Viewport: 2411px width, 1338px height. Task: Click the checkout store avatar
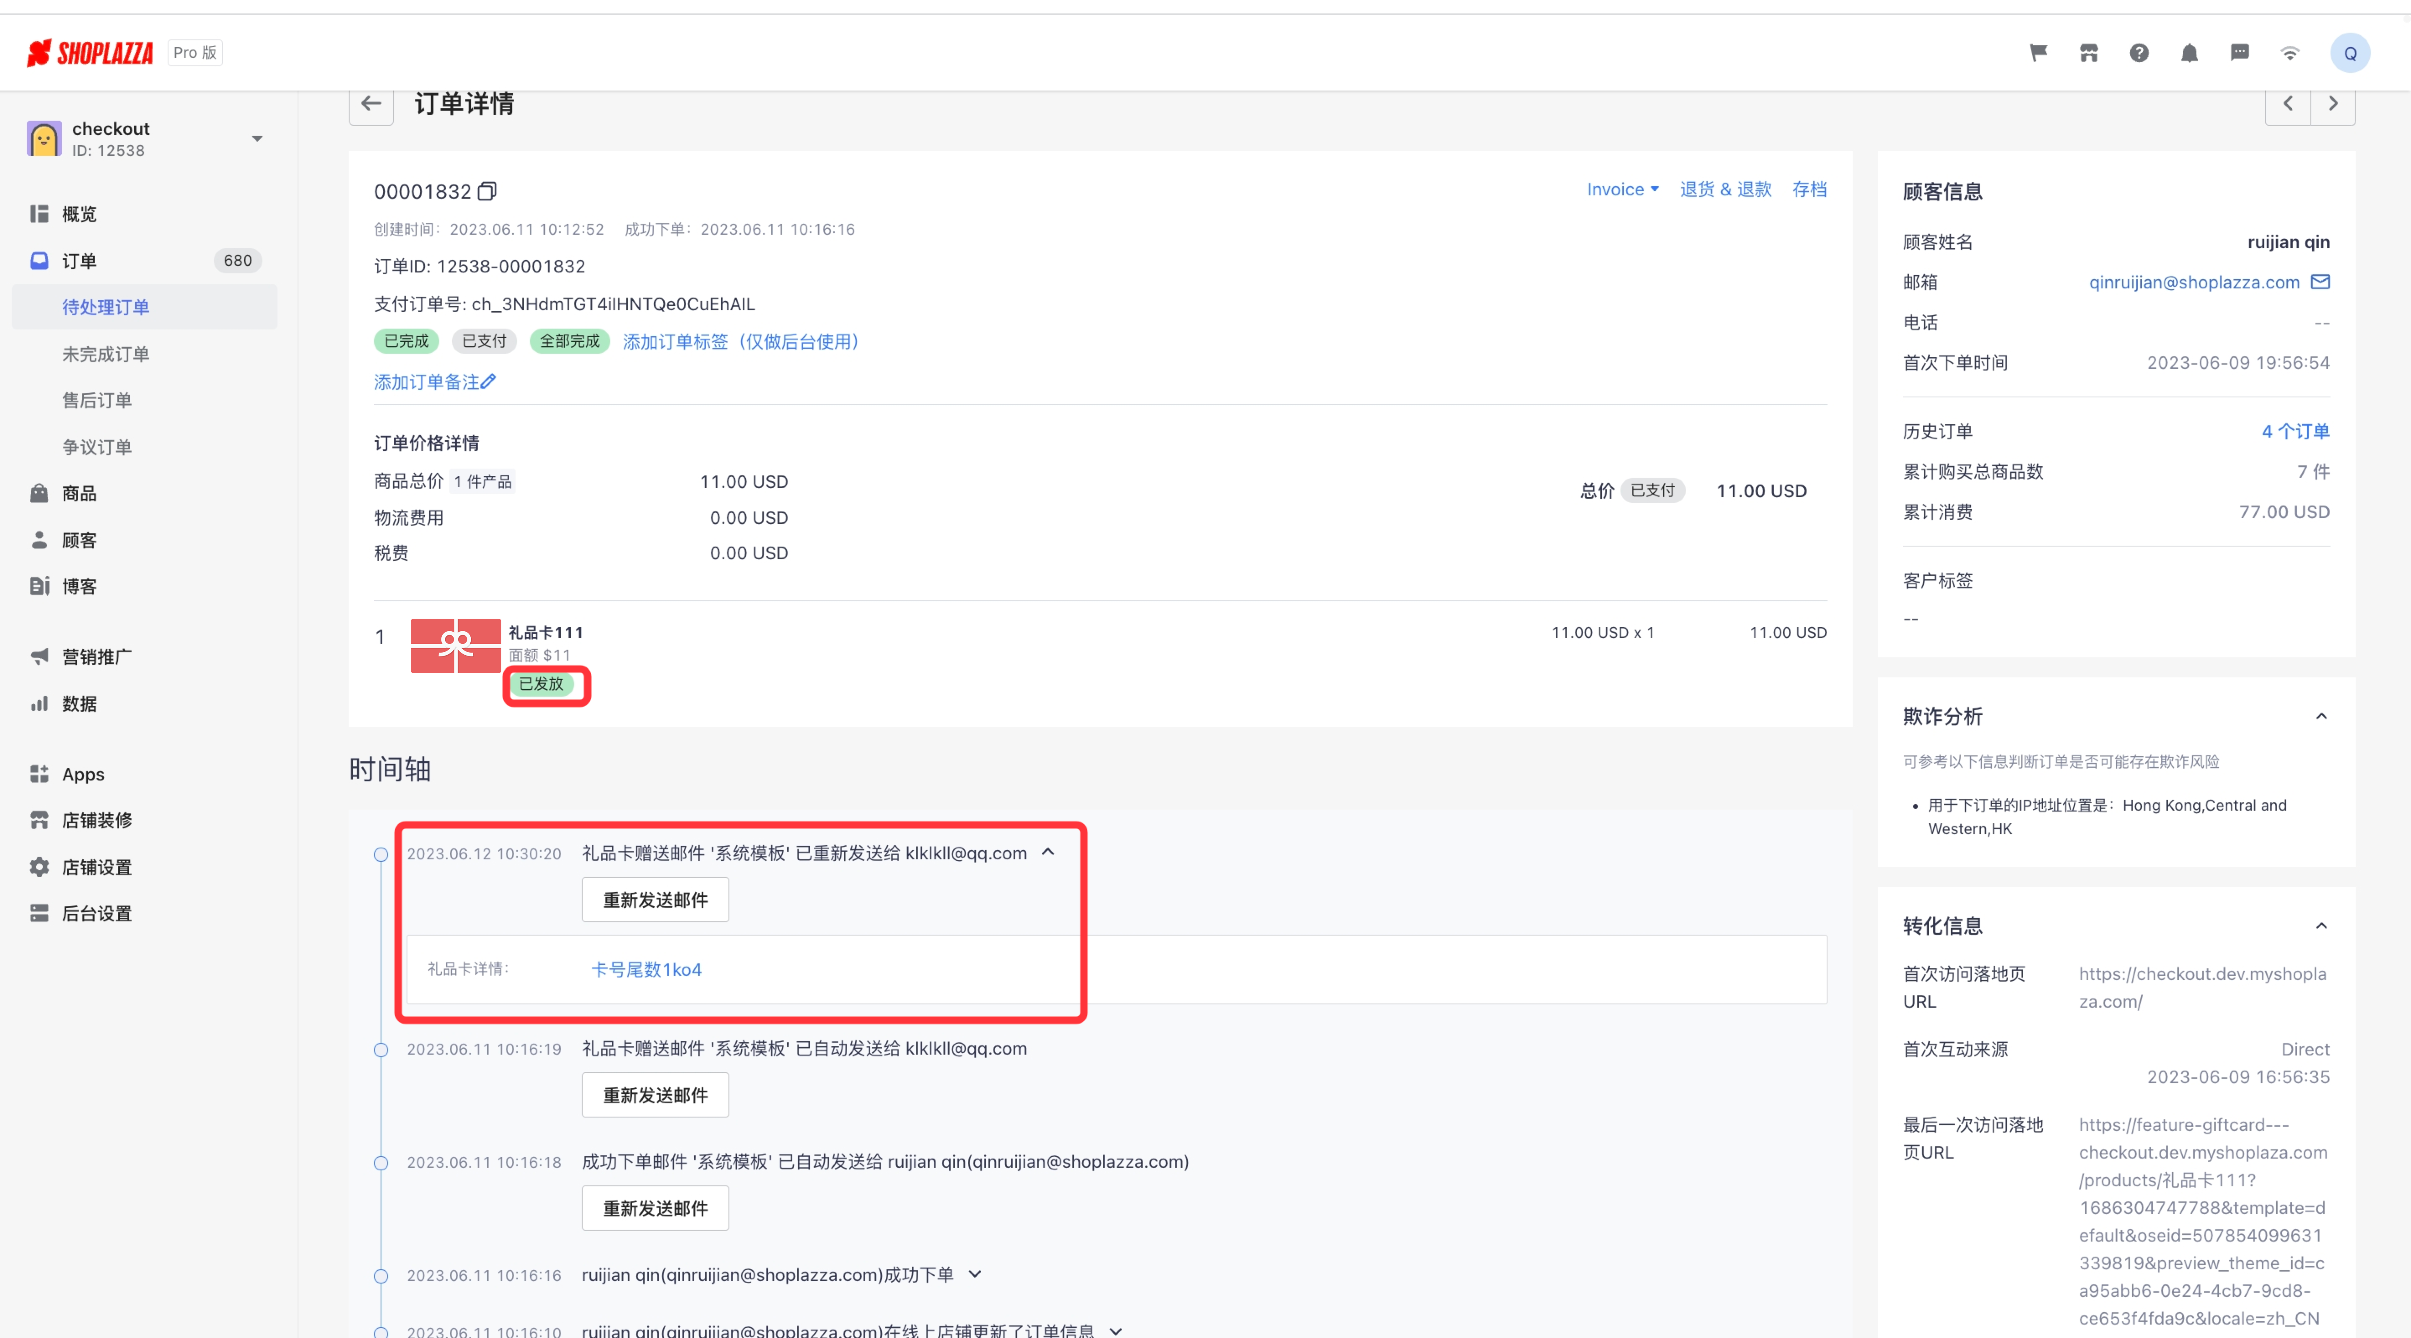pyautogui.click(x=44, y=138)
